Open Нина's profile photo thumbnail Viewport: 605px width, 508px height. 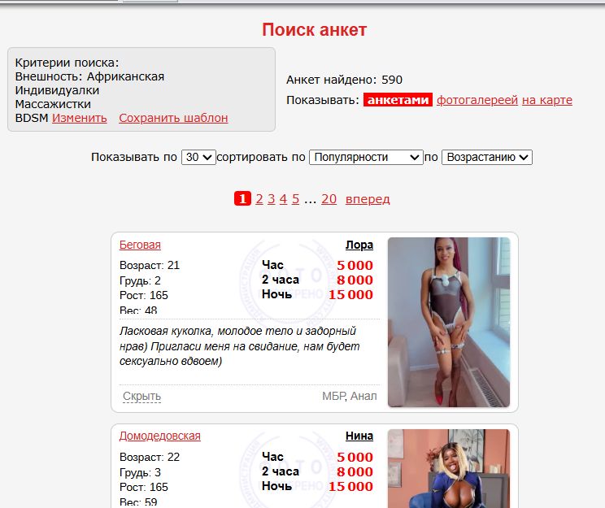point(449,469)
